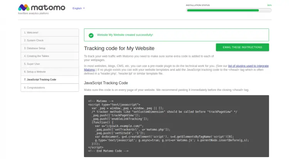Click the green success checkmark icon

[x=91, y=35]
